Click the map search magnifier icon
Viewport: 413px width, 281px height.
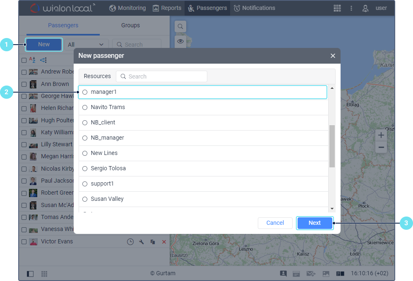(x=180, y=26)
